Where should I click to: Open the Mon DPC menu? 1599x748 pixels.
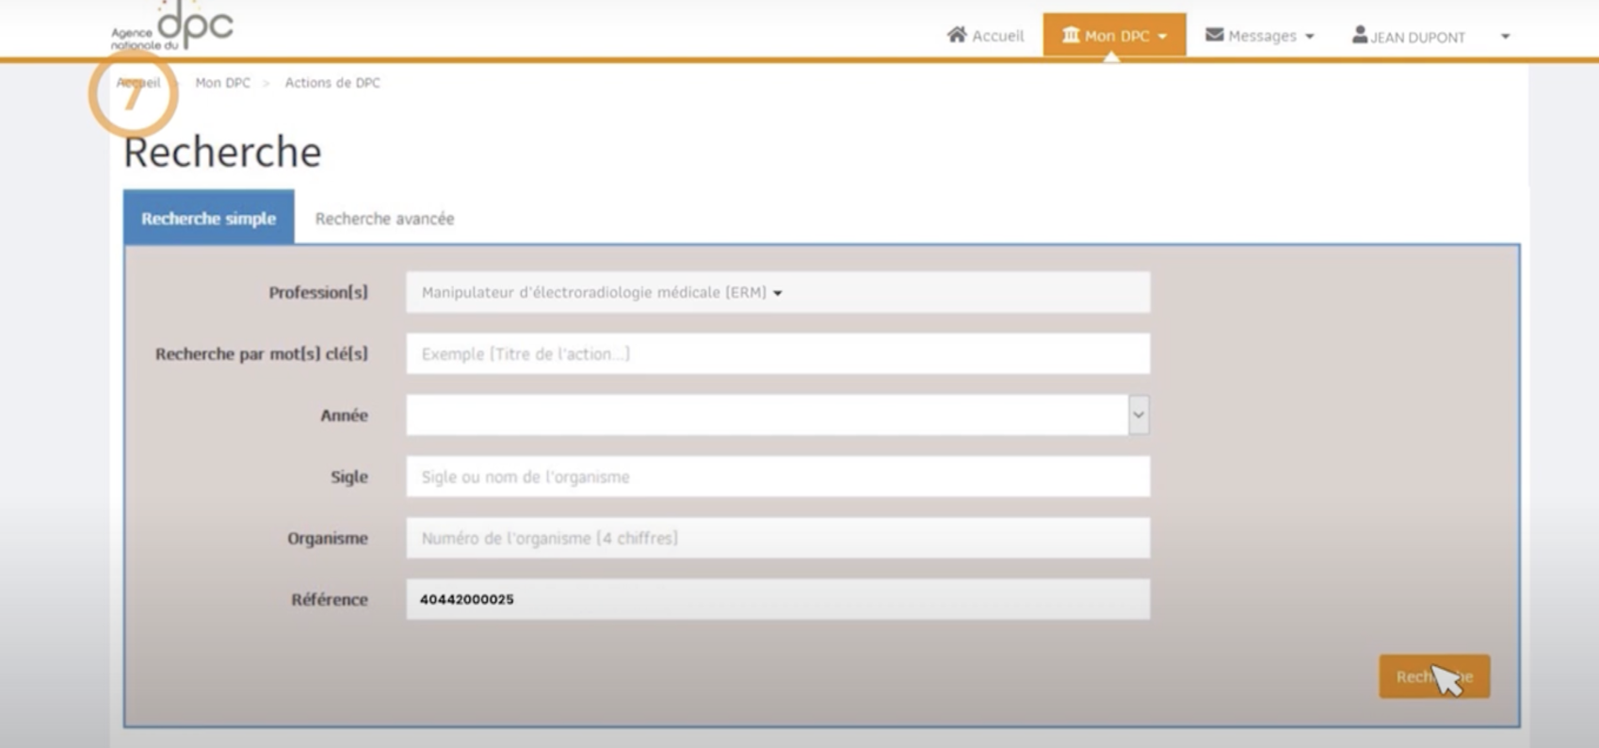coord(1114,35)
